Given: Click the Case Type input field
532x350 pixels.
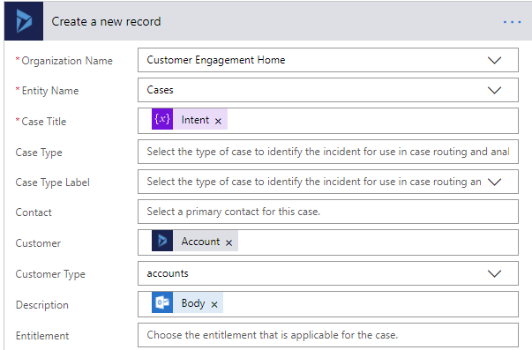Looking at the screenshot, I should [x=328, y=152].
